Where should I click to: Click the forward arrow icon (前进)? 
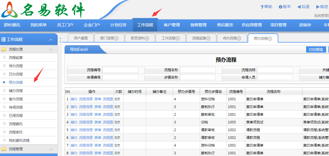pos(318,7)
